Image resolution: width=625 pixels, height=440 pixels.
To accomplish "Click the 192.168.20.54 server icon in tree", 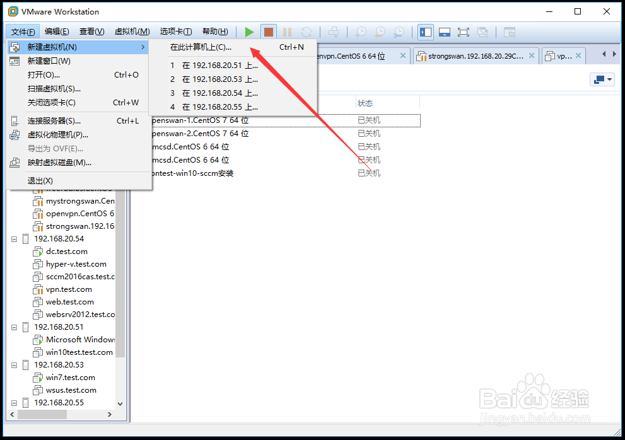I will 25,239.
